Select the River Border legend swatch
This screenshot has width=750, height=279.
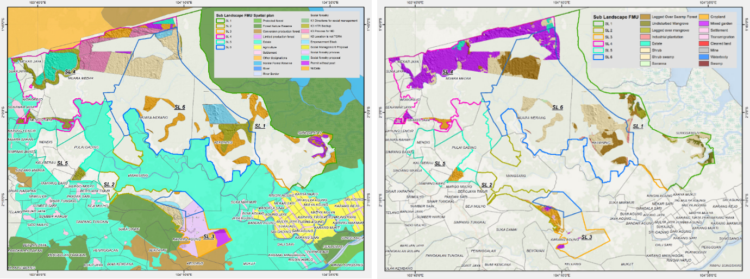point(258,74)
